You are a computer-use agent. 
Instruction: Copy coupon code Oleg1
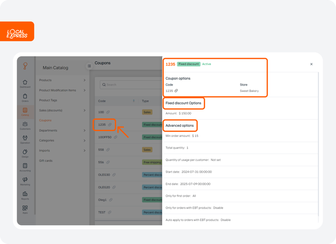click(x=111, y=200)
